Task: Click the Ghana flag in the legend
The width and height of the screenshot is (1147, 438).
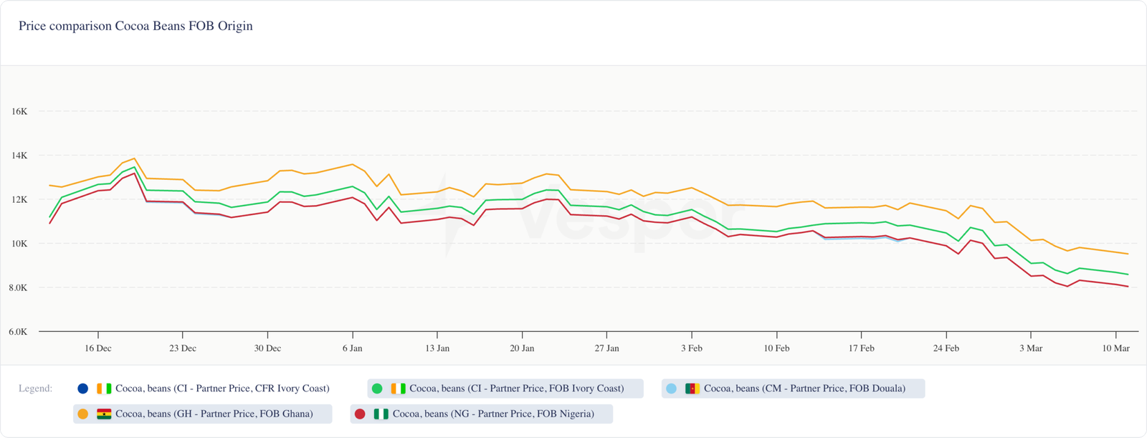Action: click(104, 414)
